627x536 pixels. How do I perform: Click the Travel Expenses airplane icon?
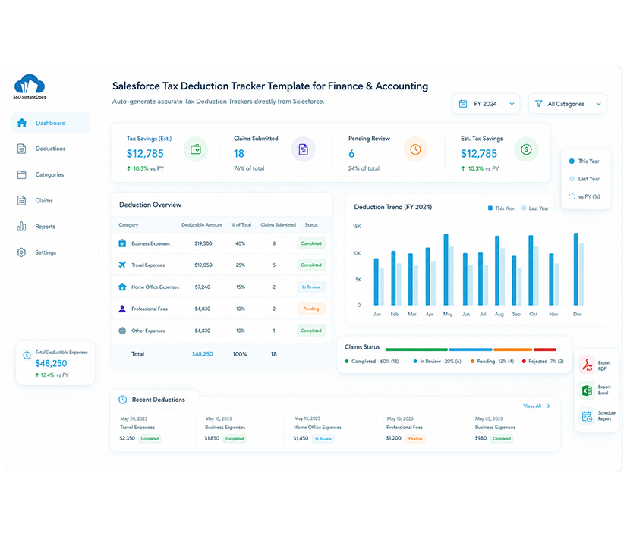tap(122, 265)
